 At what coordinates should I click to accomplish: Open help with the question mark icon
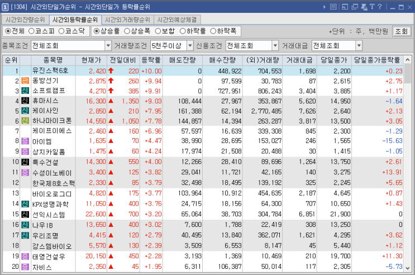(x=380, y=7)
